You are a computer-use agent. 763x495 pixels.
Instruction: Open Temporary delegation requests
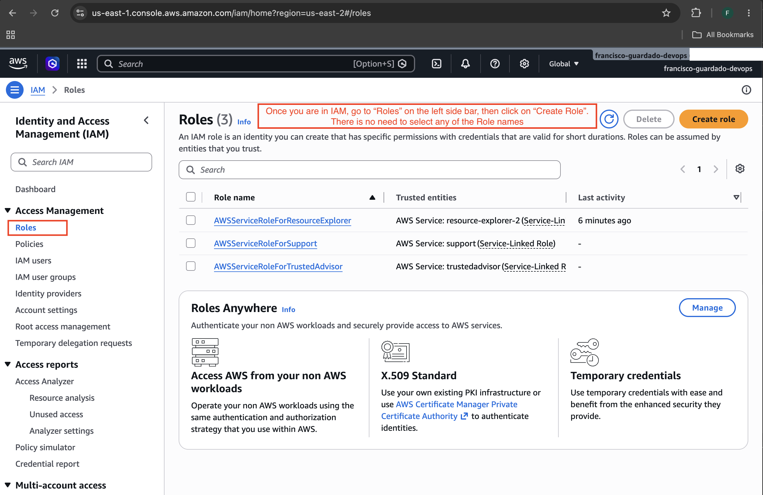pos(74,343)
